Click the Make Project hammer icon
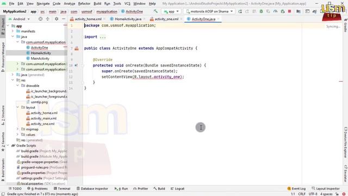The width and height of the screenshot is (348, 196). coord(156,11)
